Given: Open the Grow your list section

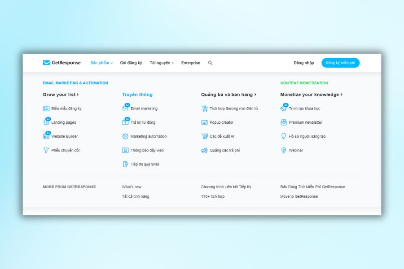Looking at the screenshot, I should coord(61,95).
